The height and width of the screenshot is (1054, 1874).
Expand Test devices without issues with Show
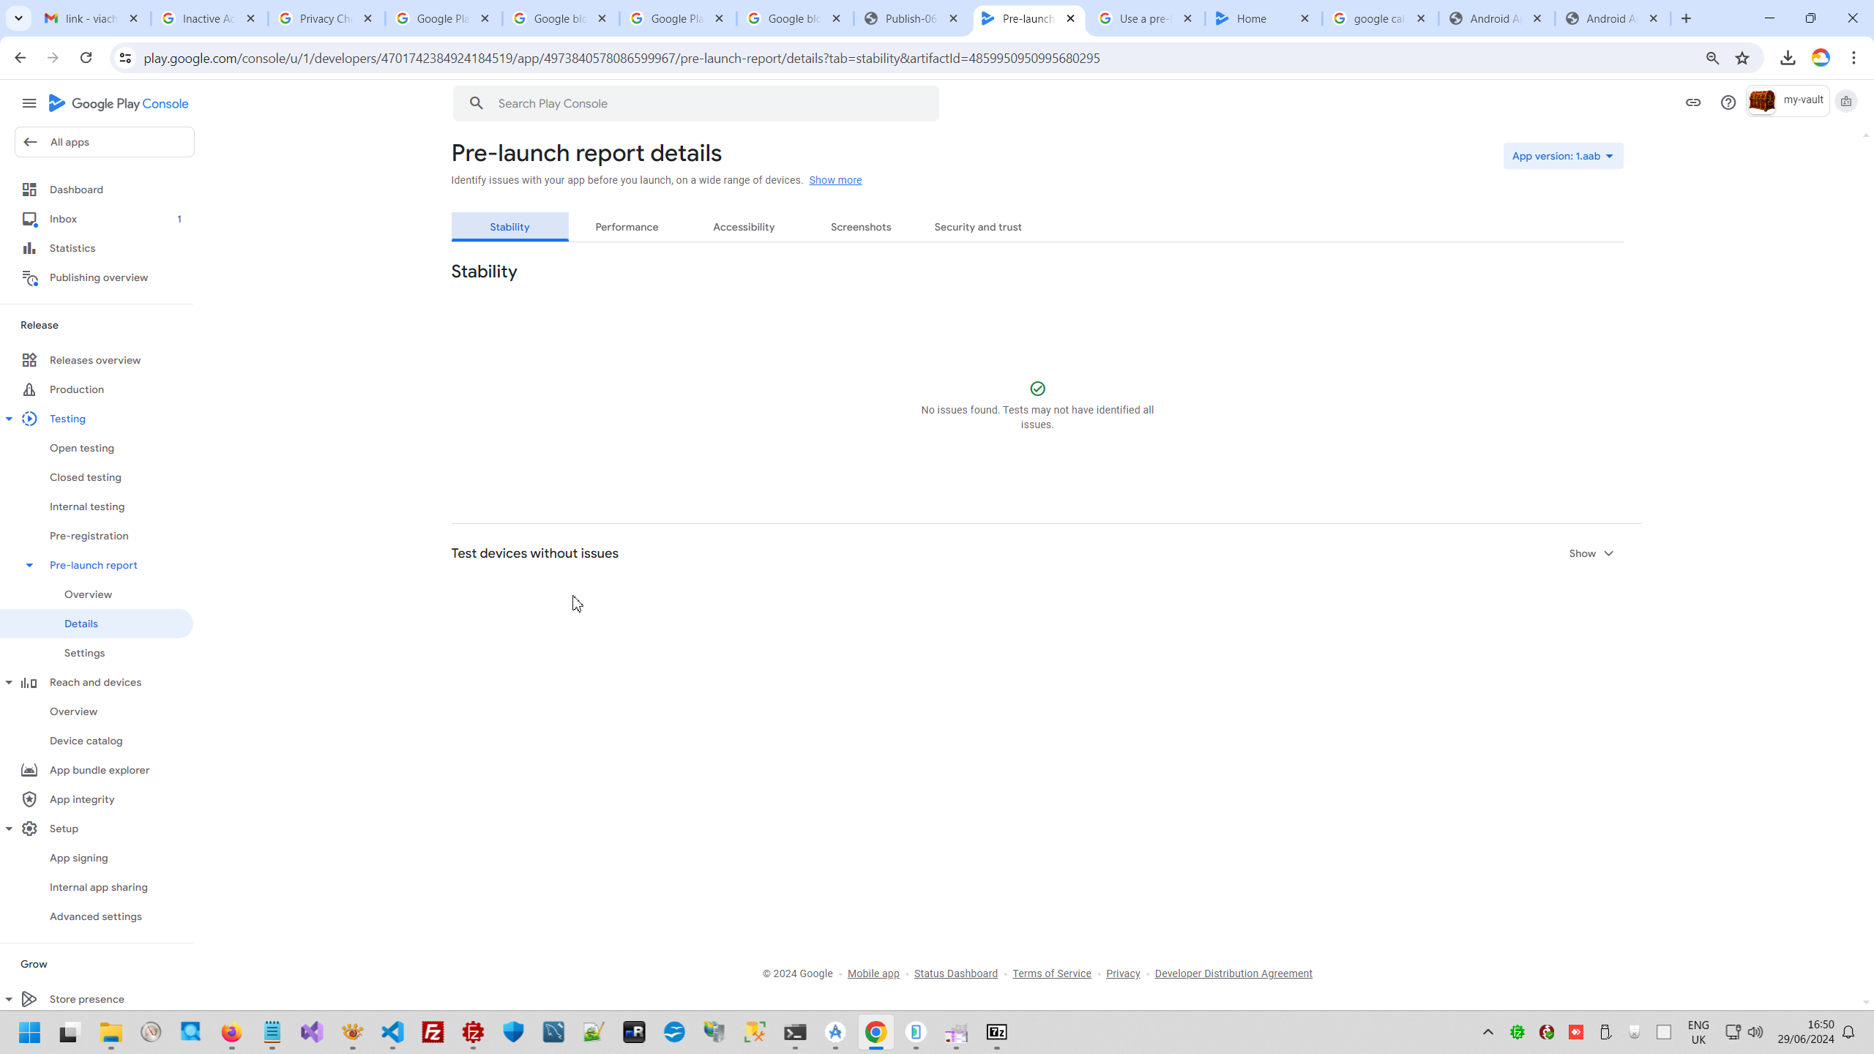1591,553
